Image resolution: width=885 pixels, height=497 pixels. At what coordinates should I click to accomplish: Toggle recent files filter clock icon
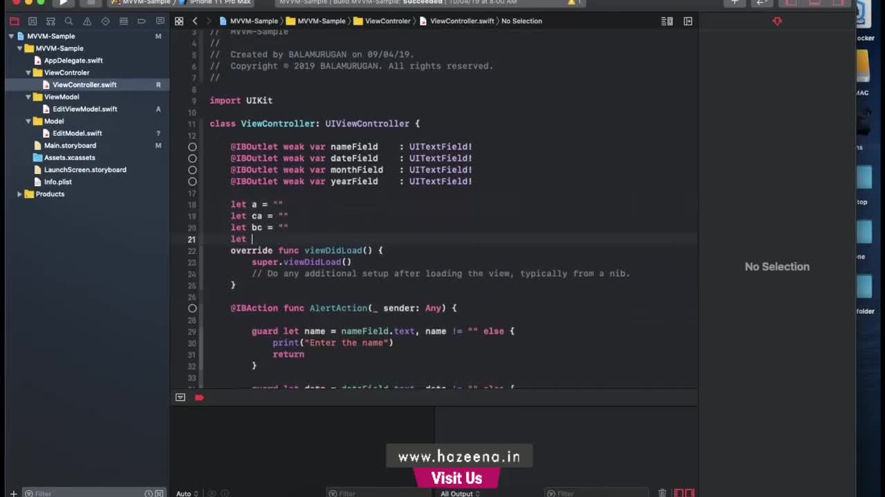[149, 493]
